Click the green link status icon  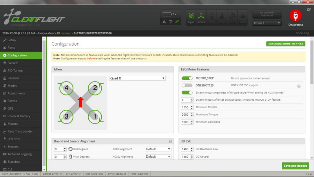177,22
